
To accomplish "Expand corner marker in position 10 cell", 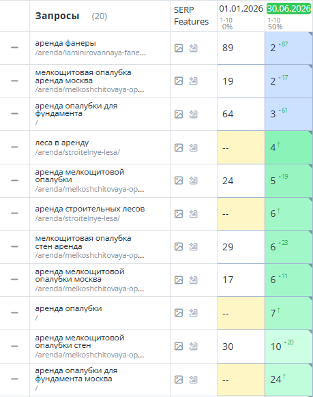I will click(310, 332).
